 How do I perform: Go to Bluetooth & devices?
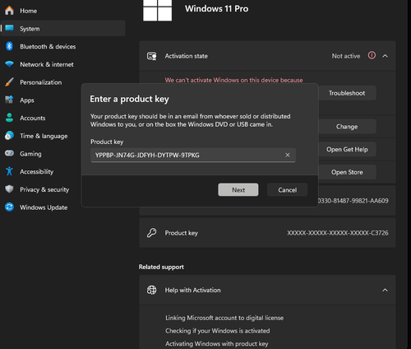pos(63,46)
